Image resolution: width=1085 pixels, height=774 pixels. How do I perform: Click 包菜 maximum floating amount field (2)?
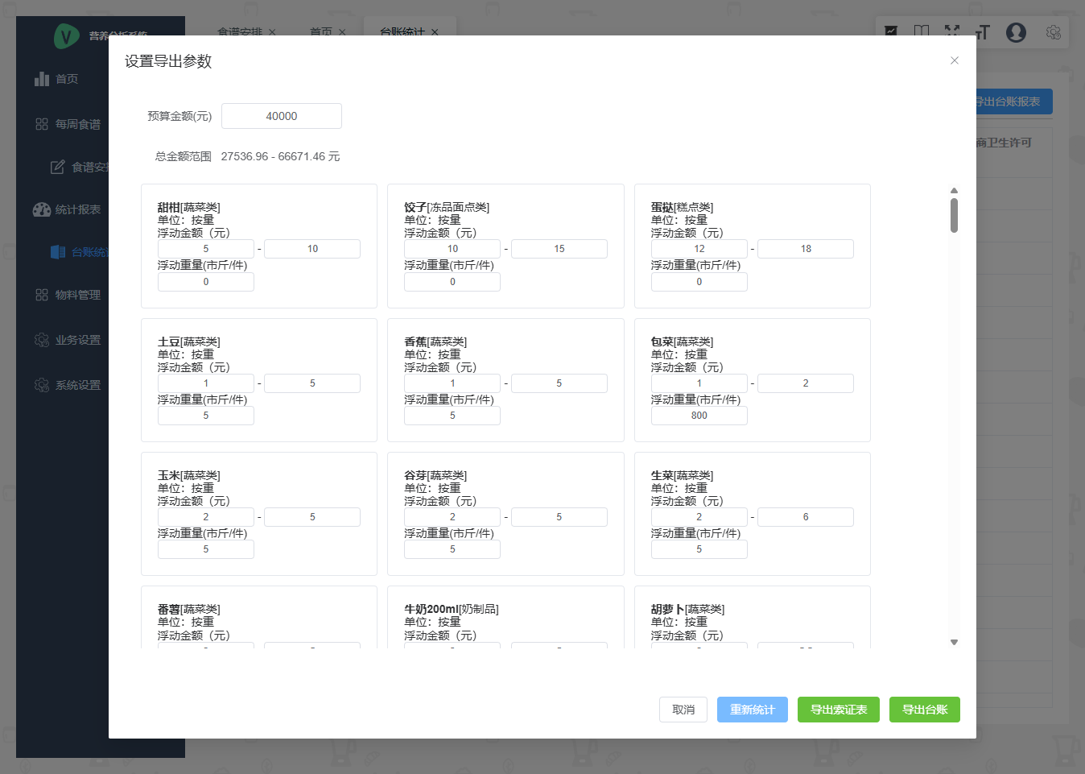(806, 383)
